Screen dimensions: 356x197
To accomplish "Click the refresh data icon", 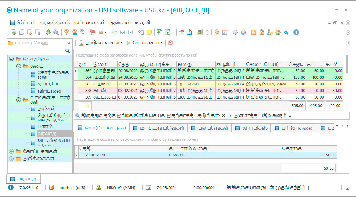I will pyautogui.click(x=48, y=32).
